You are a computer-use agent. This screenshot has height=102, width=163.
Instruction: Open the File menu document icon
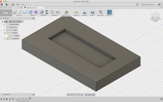pos(7,4)
